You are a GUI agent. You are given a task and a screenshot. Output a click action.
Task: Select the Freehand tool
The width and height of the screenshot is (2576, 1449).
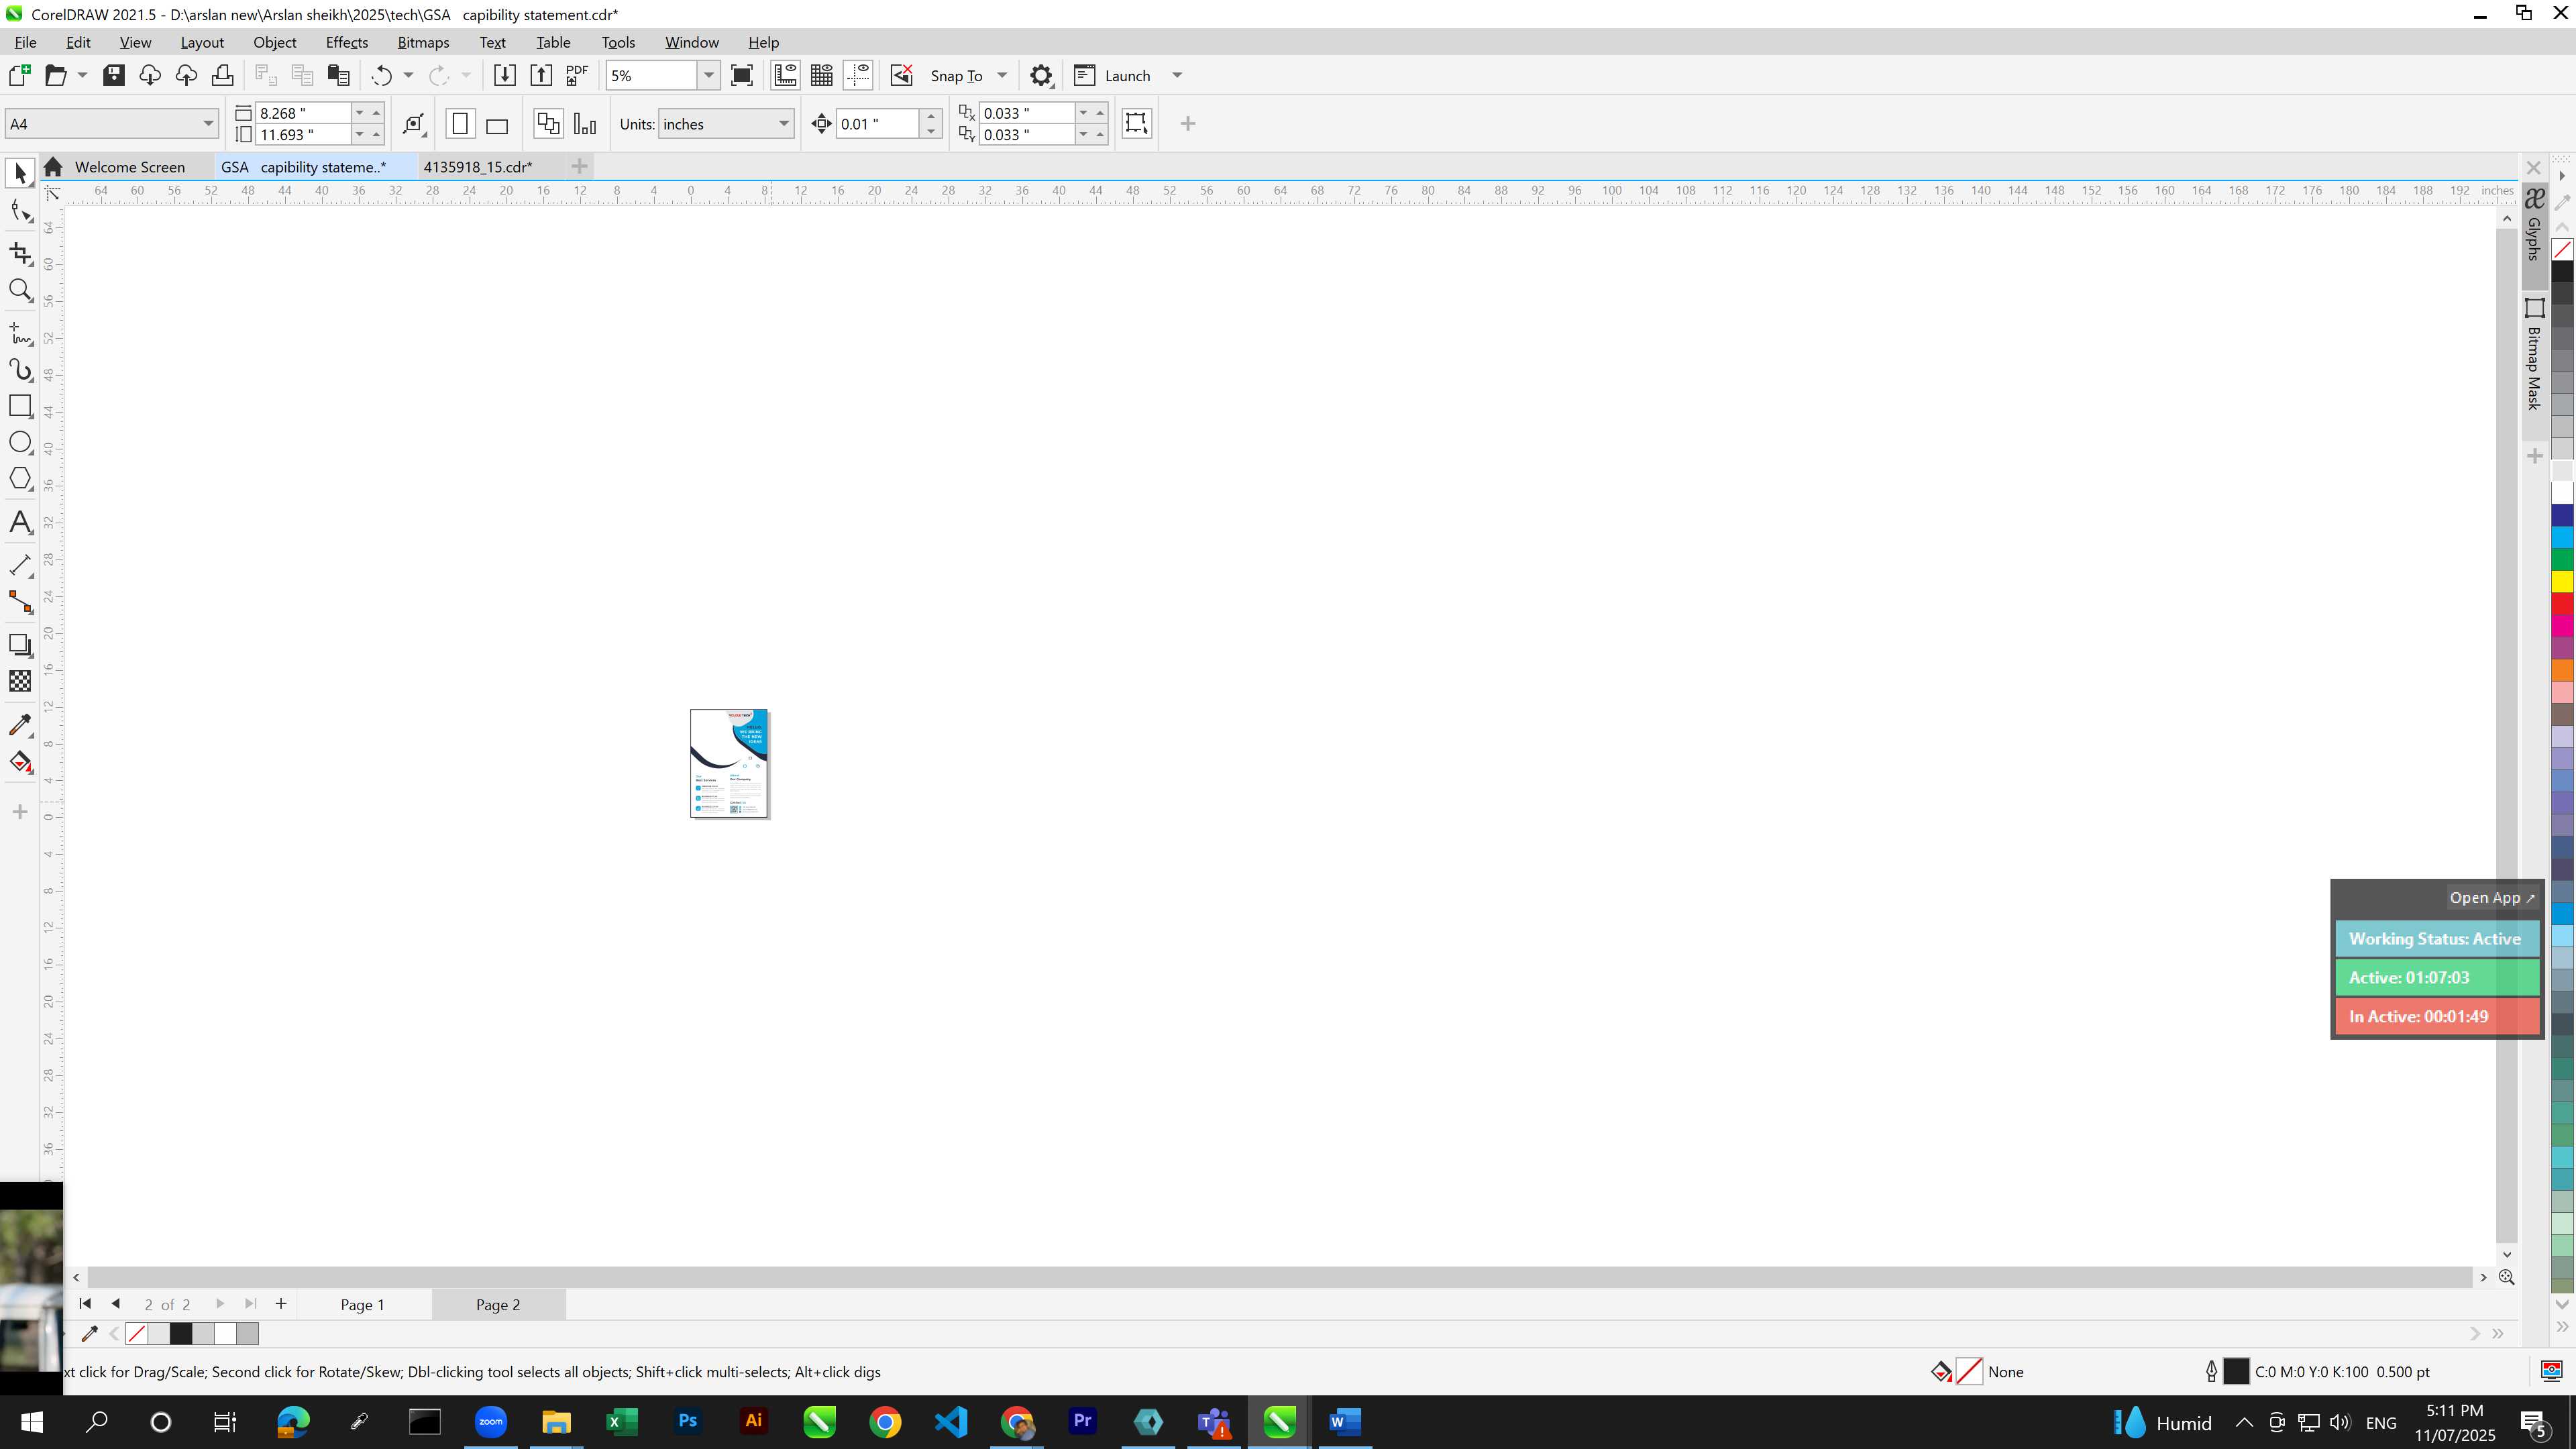(20, 333)
